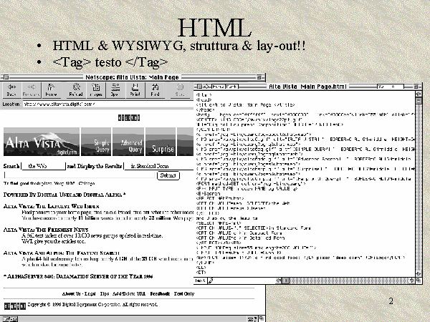Screen dimensions: 430x322
Task: Click the Surprise banner button
Action: pyautogui.click(x=161, y=142)
